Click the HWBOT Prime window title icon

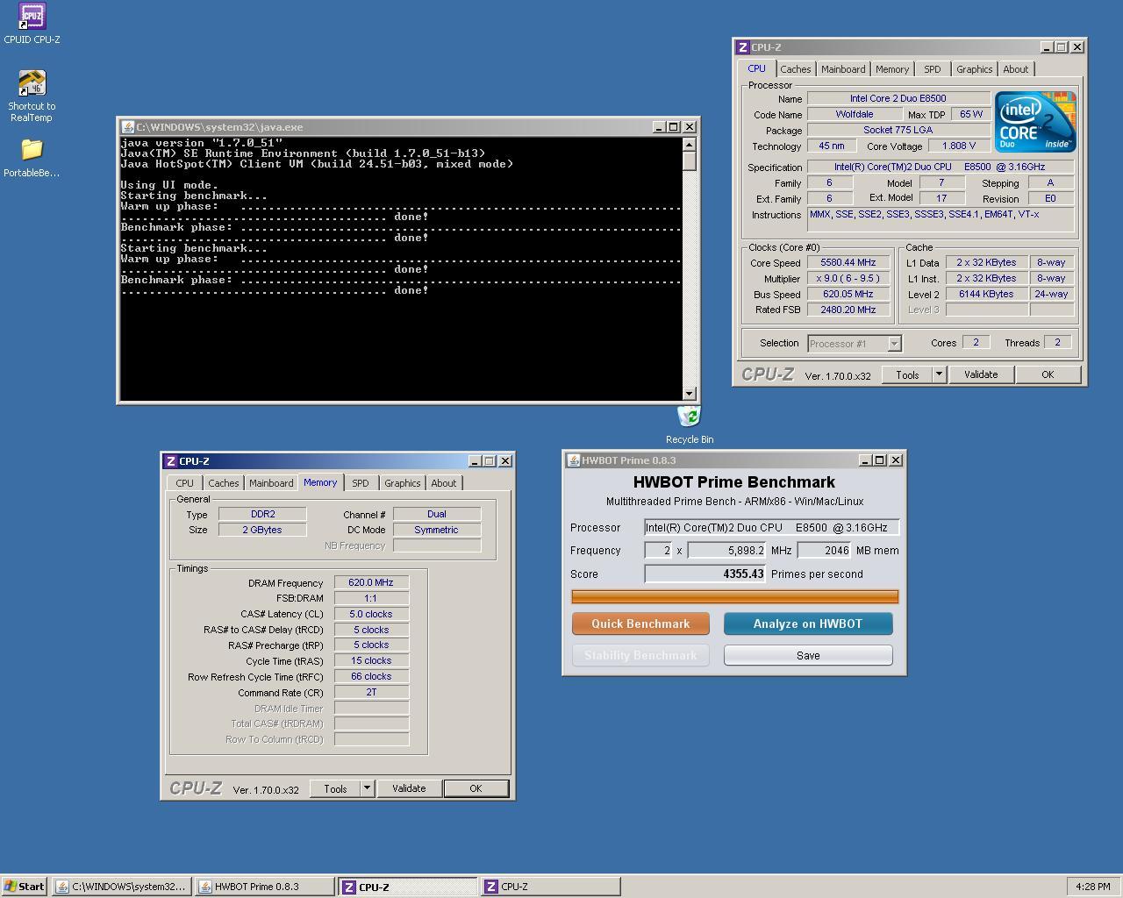coord(573,460)
